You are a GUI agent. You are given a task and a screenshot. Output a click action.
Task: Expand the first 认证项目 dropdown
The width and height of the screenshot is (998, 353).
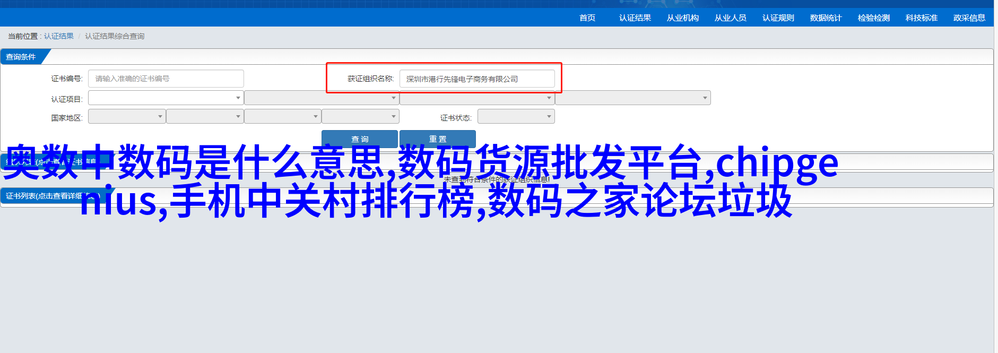[166, 98]
